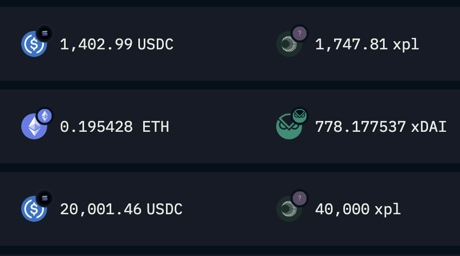Select the 0.195428 ETH amount text
The height and width of the screenshot is (256, 460).
[x=114, y=127]
